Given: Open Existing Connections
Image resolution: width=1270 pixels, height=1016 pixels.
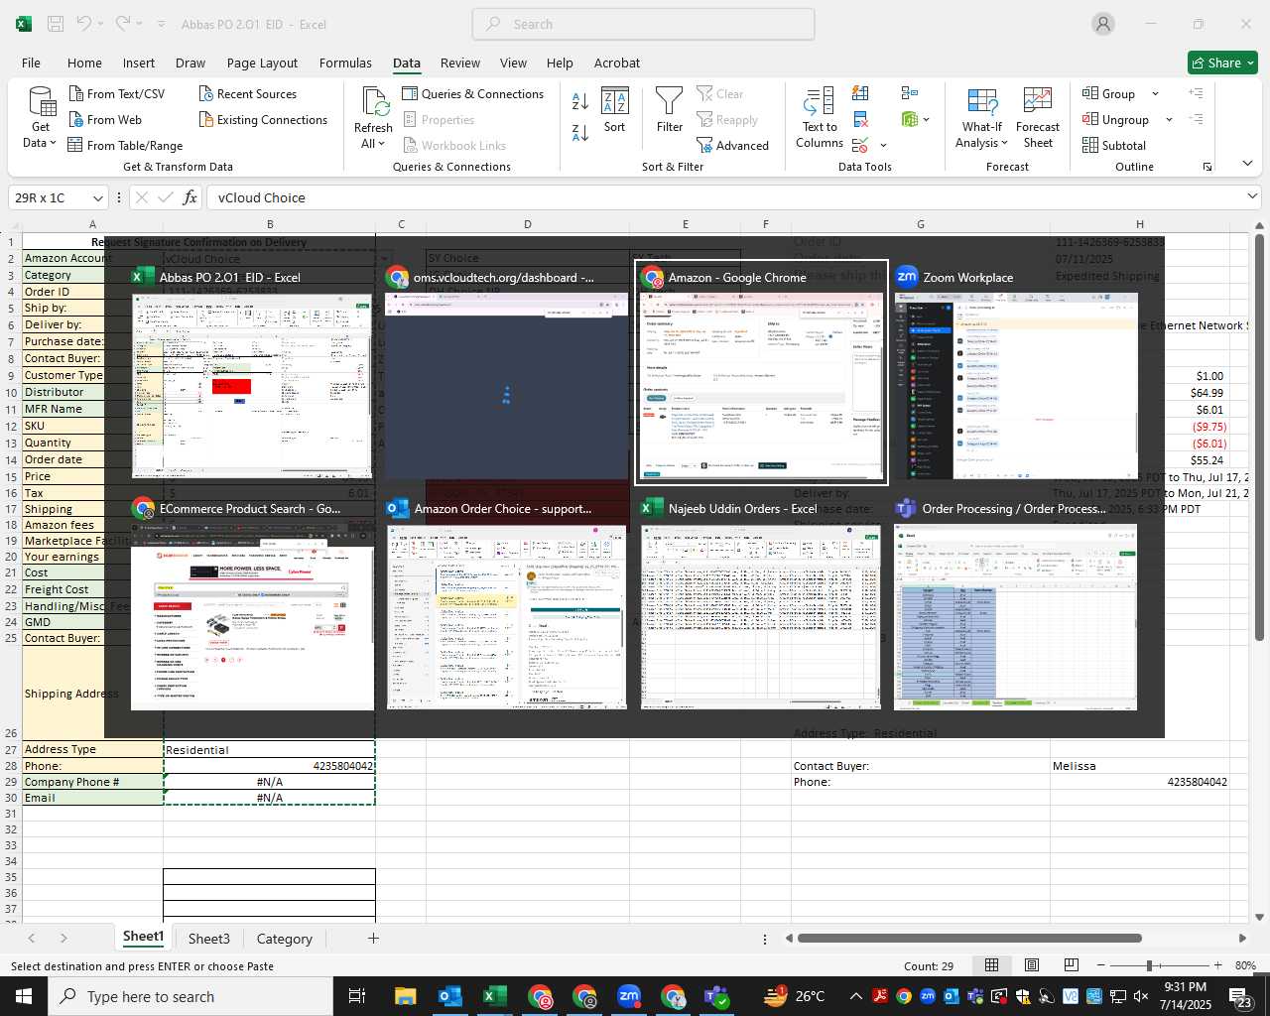Looking at the screenshot, I should [263, 119].
